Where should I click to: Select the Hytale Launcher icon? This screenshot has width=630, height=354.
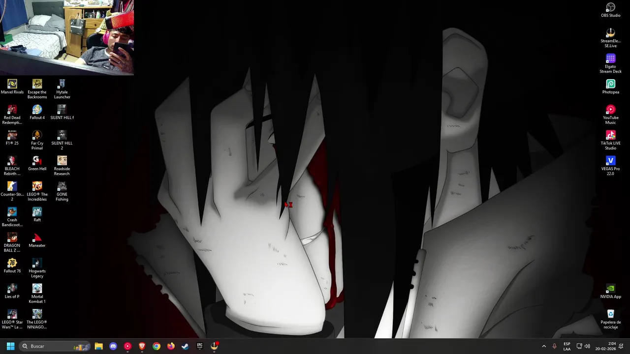coord(62,89)
